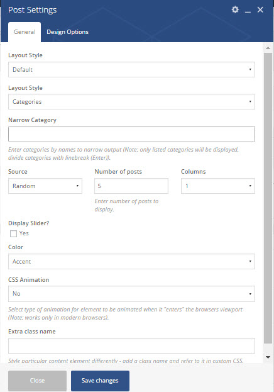
Task: Click the scrollbar up arrow
Action: pyautogui.click(x=268, y=48)
